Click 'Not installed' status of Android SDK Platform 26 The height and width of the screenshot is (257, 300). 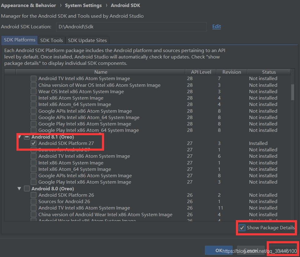point(263,195)
